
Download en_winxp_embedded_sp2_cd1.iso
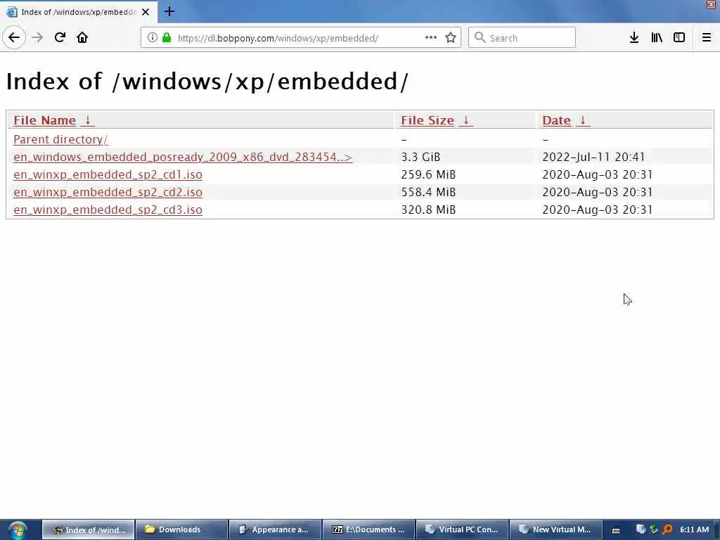pyautogui.click(x=108, y=174)
